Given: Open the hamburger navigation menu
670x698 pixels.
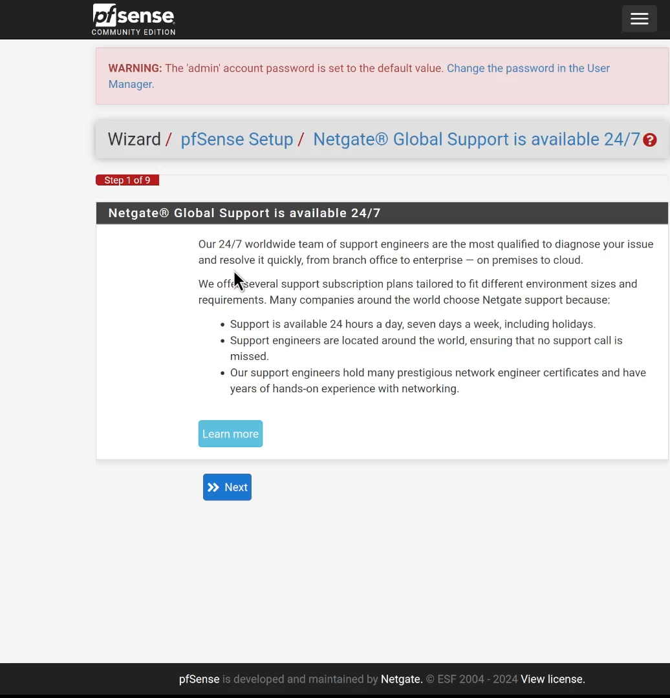Looking at the screenshot, I should coord(639,19).
